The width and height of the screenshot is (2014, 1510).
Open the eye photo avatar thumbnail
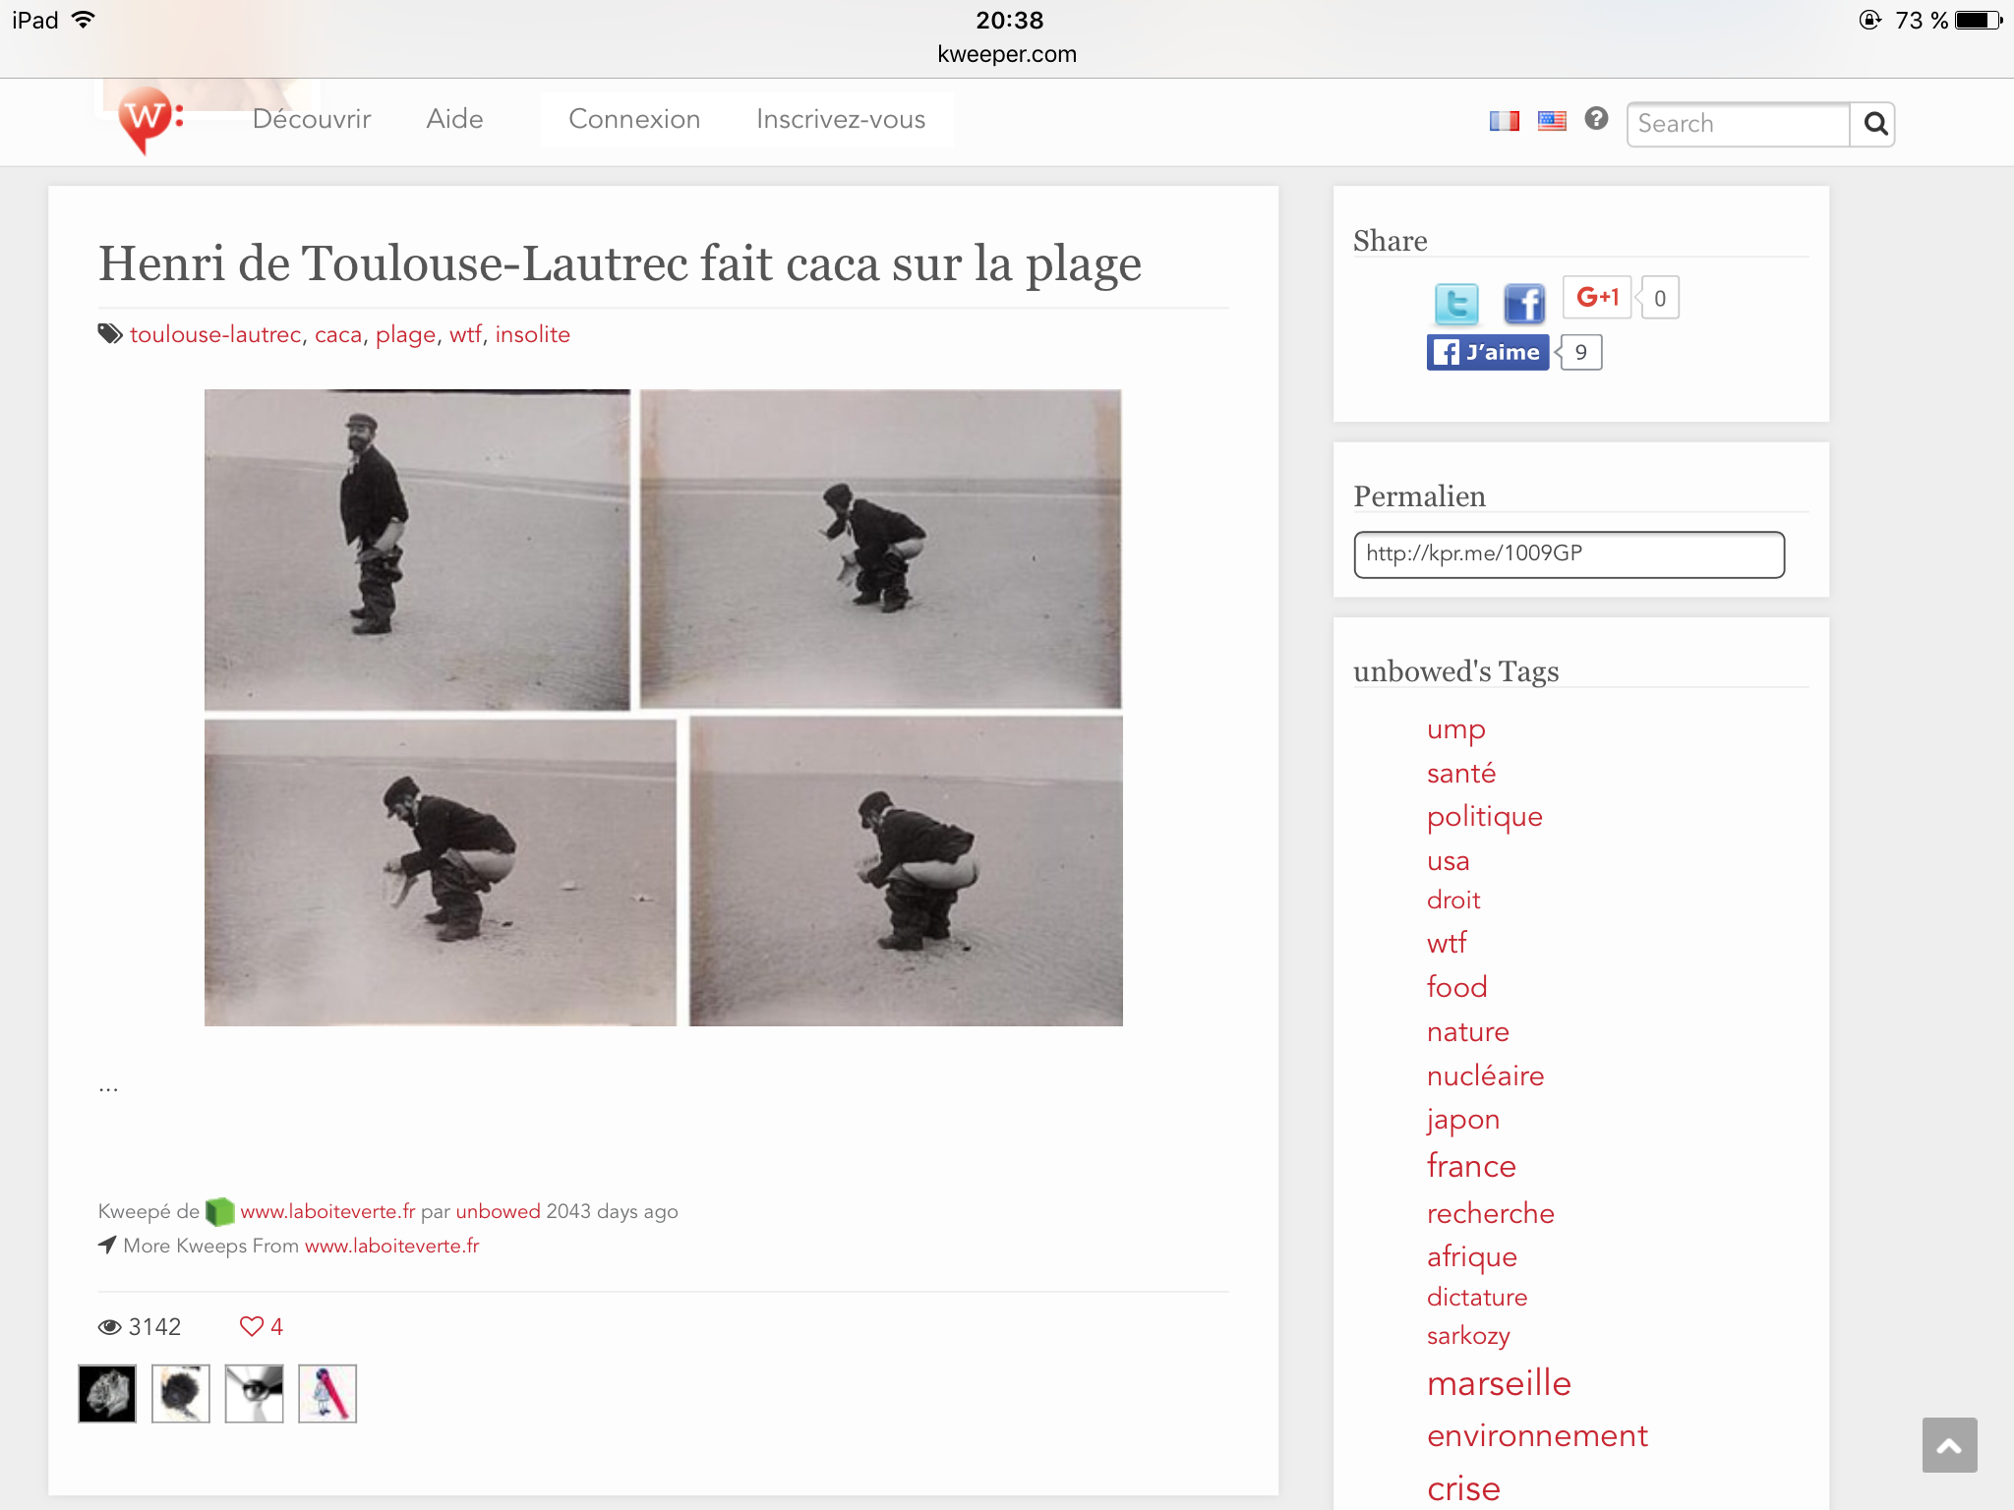254,1393
